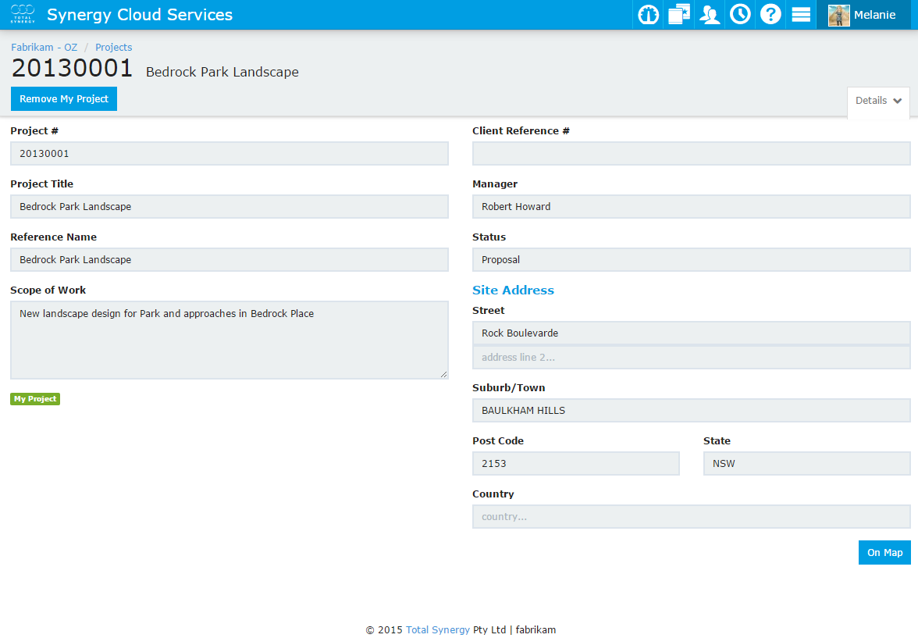Open the clock timesheet icon
The image size is (918, 638).
[740, 15]
